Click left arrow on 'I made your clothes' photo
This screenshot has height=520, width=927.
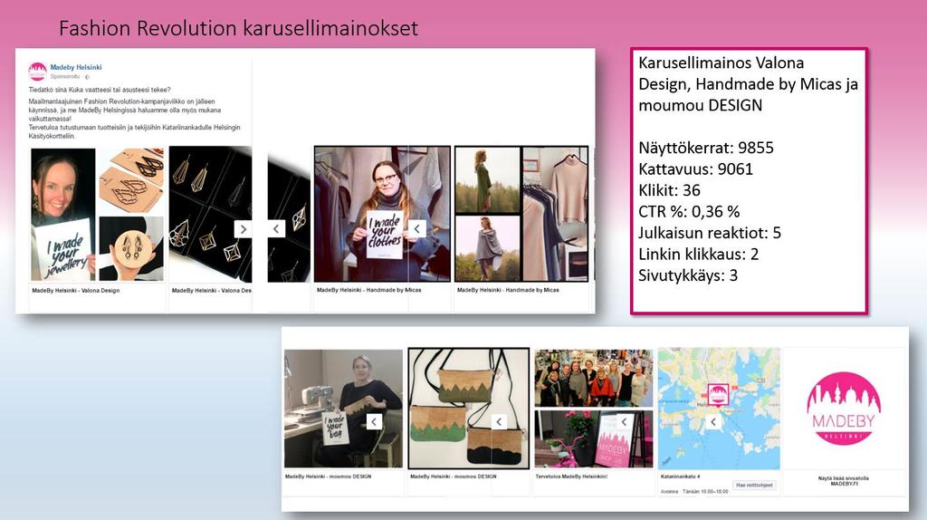tap(417, 228)
